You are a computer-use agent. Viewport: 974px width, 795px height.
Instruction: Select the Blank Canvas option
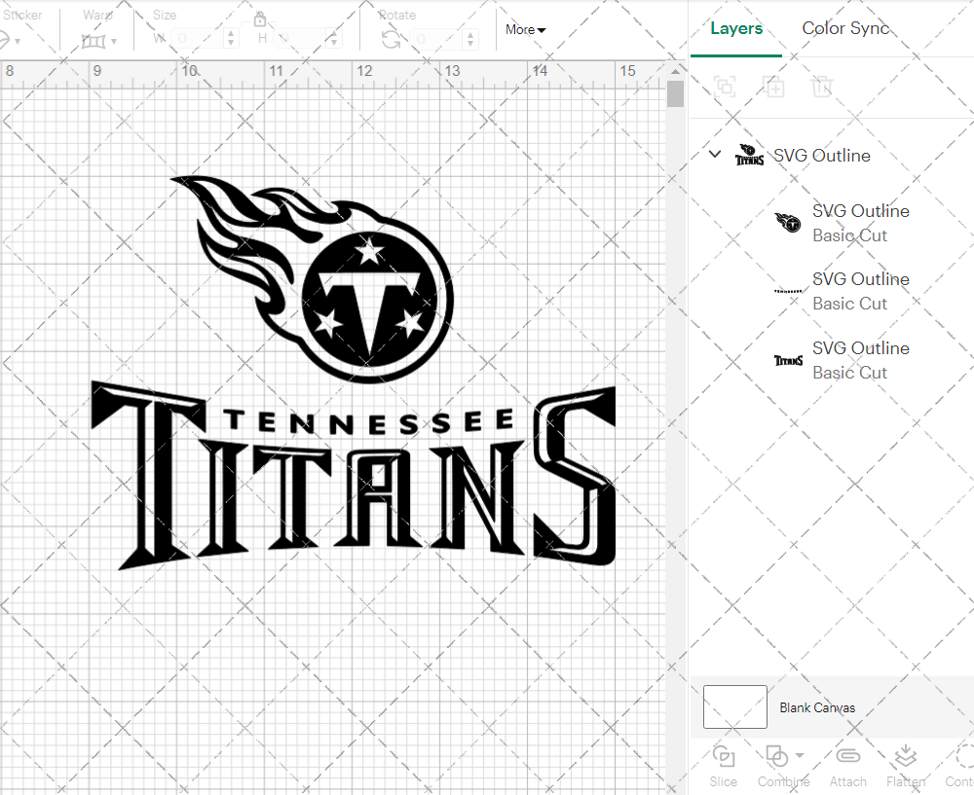(x=817, y=707)
